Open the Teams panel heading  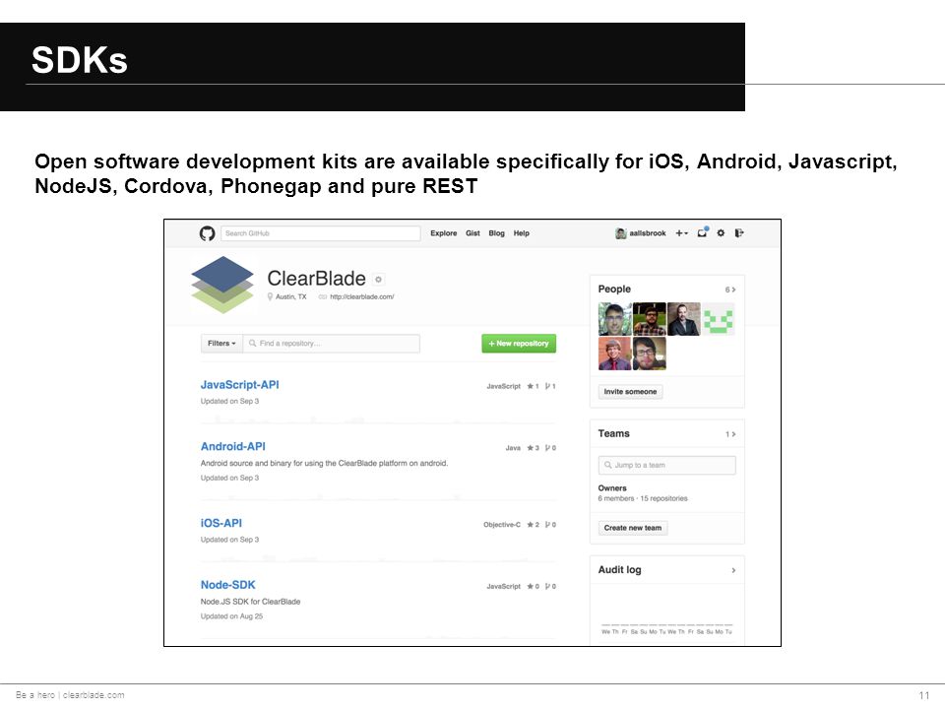pyautogui.click(x=613, y=434)
